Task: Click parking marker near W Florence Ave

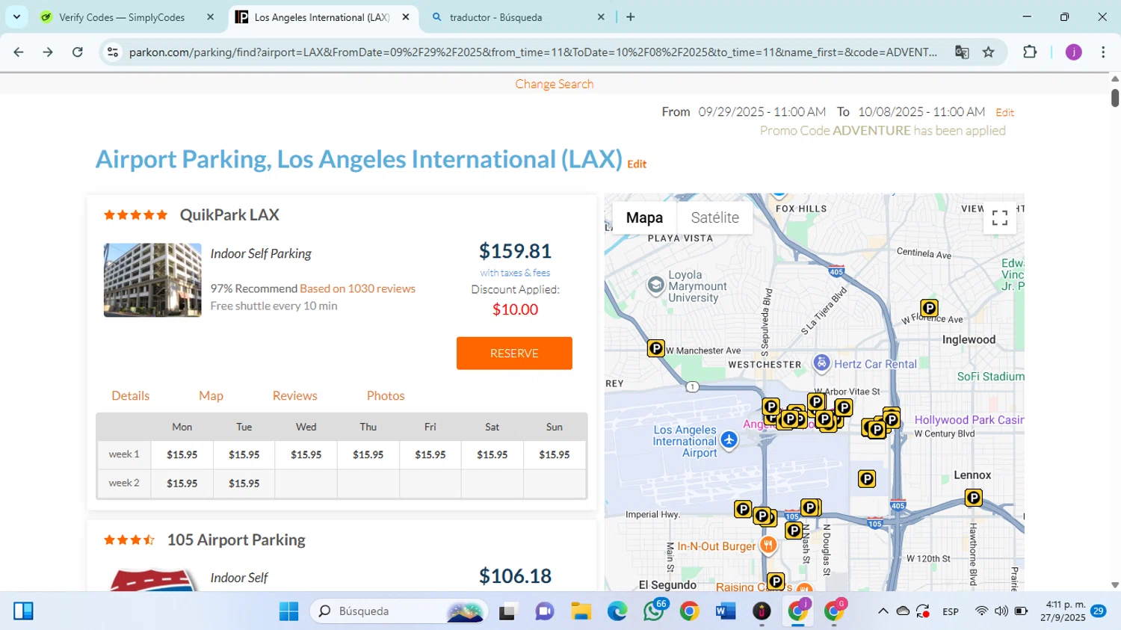Action: tap(929, 308)
